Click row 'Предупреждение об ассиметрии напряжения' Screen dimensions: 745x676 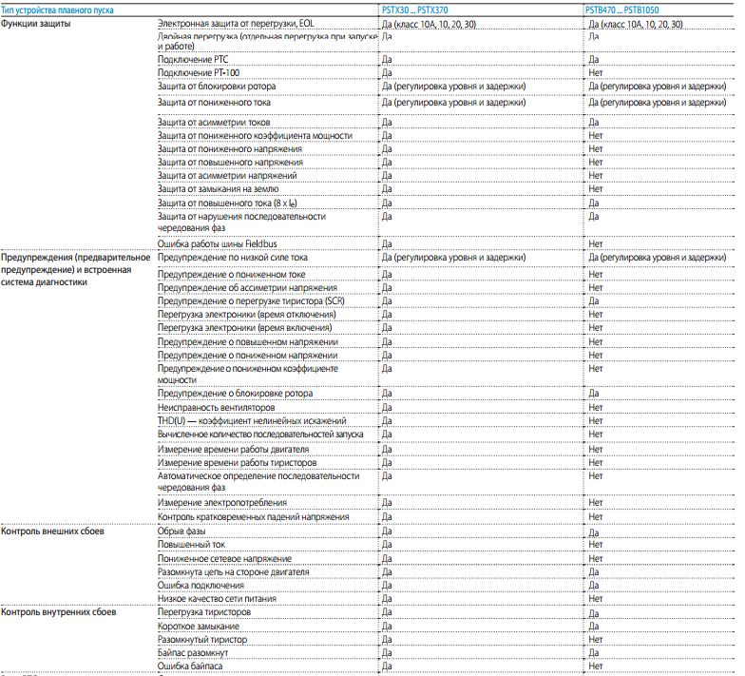point(247,287)
